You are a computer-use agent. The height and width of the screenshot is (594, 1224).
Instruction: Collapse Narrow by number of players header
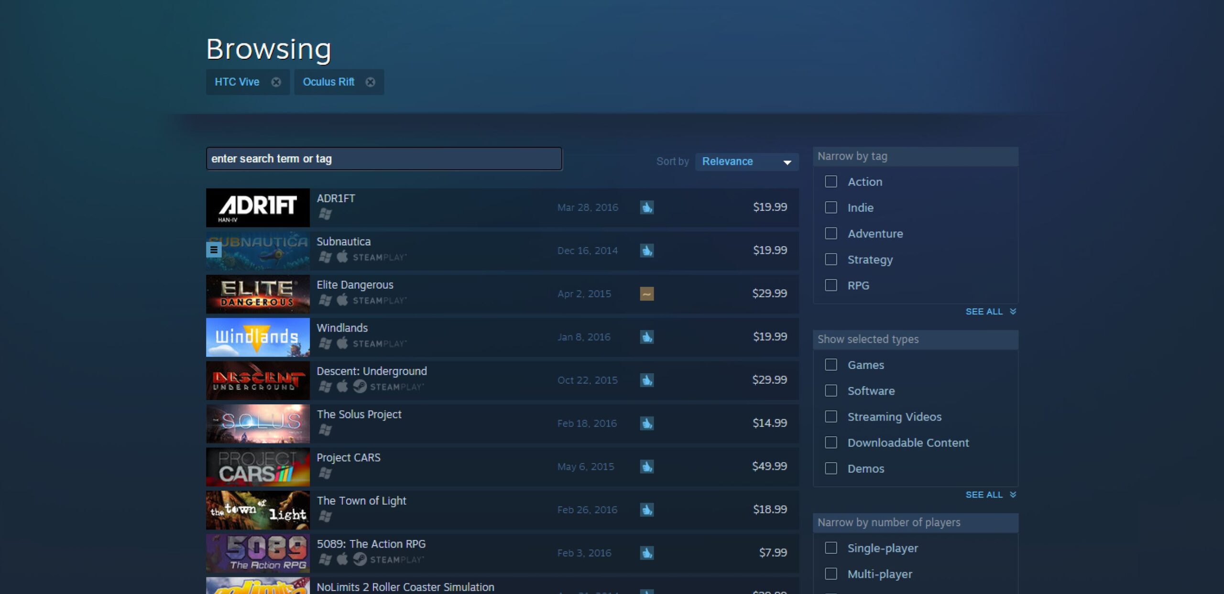point(916,522)
